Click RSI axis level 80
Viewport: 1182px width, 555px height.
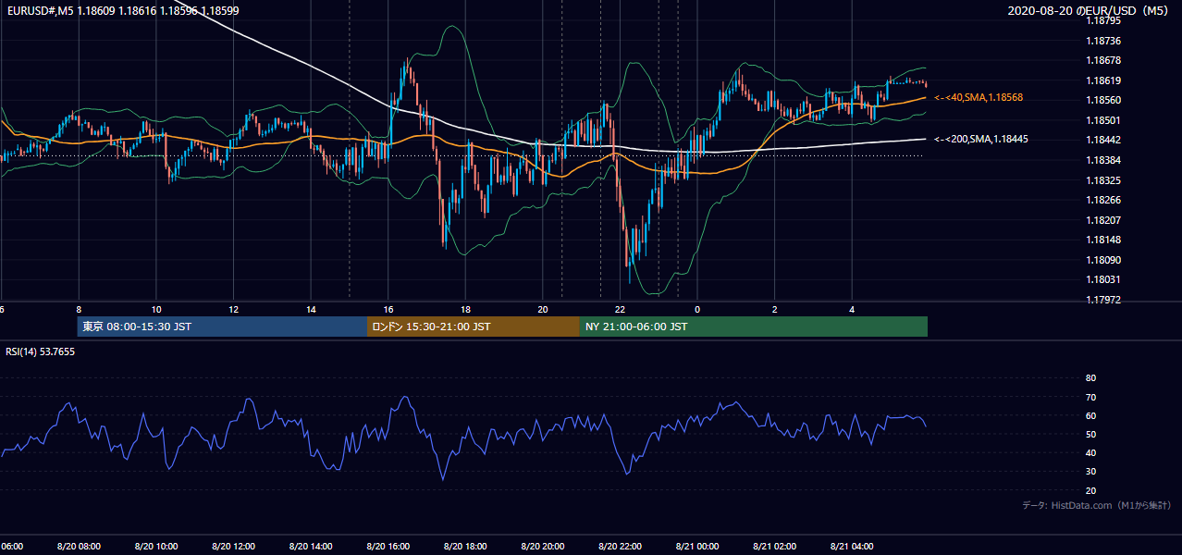pos(1090,378)
